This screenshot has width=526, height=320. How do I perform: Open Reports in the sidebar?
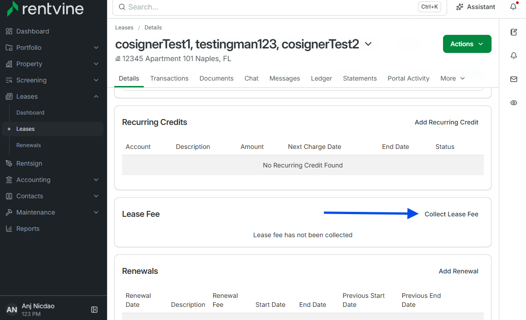(28, 229)
